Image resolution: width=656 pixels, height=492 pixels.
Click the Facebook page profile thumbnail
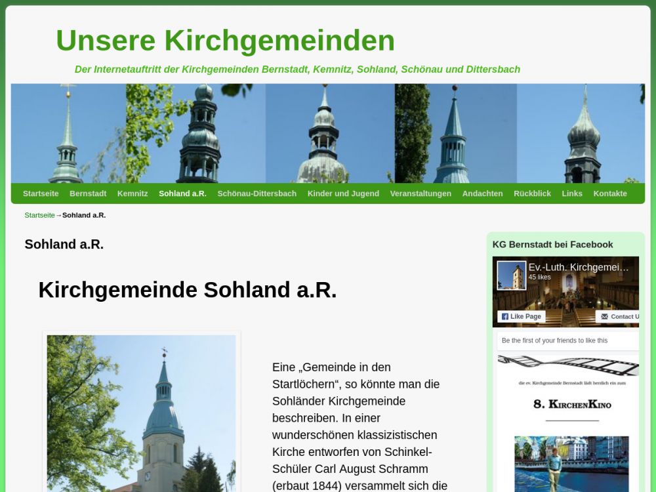(x=512, y=276)
